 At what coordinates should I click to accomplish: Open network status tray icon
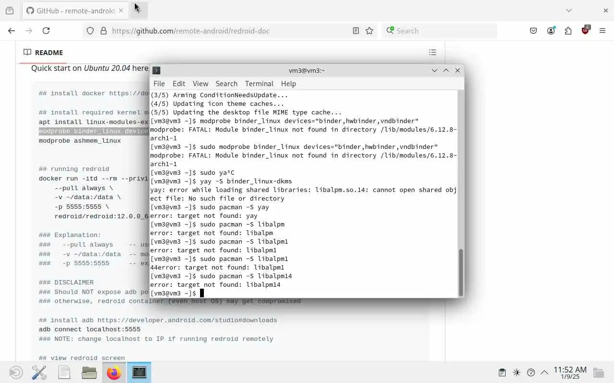tap(531, 372)
